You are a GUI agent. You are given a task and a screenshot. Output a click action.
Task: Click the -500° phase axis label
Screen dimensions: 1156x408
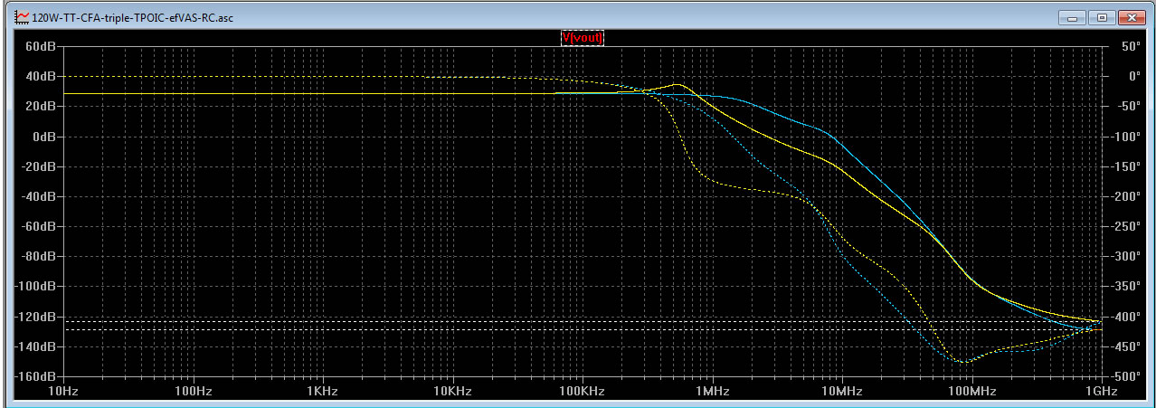click(x=1124, y=376)
